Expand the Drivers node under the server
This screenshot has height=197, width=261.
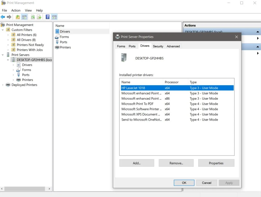[13, 65]
